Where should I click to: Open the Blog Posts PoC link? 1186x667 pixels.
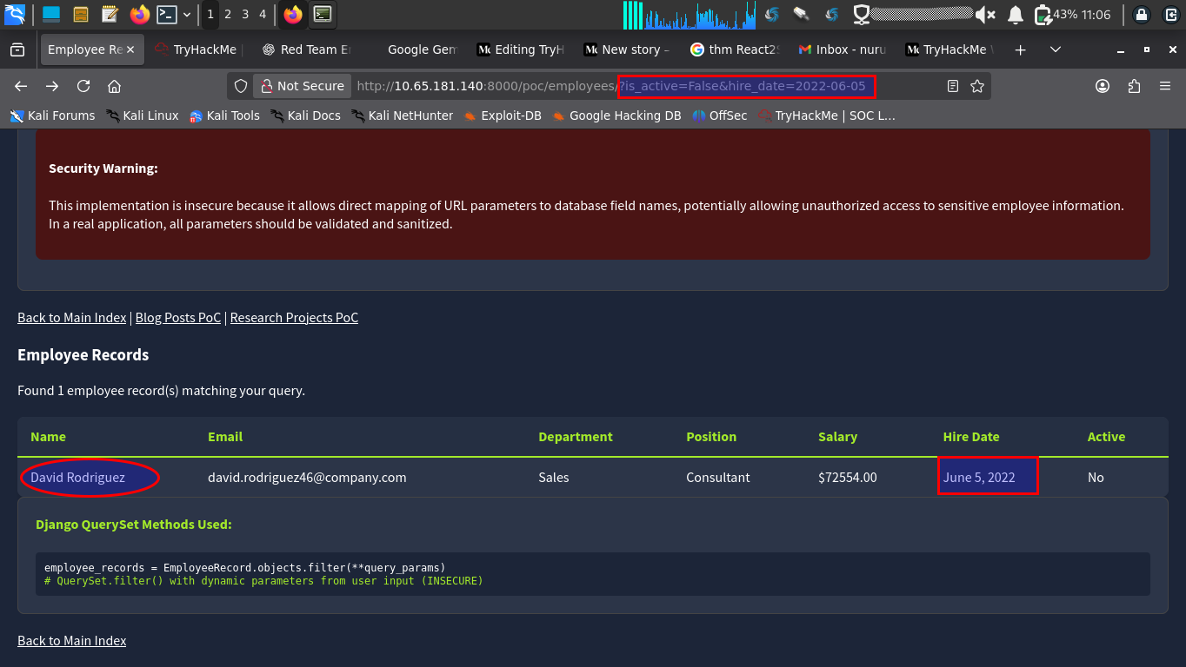(178, 318)
